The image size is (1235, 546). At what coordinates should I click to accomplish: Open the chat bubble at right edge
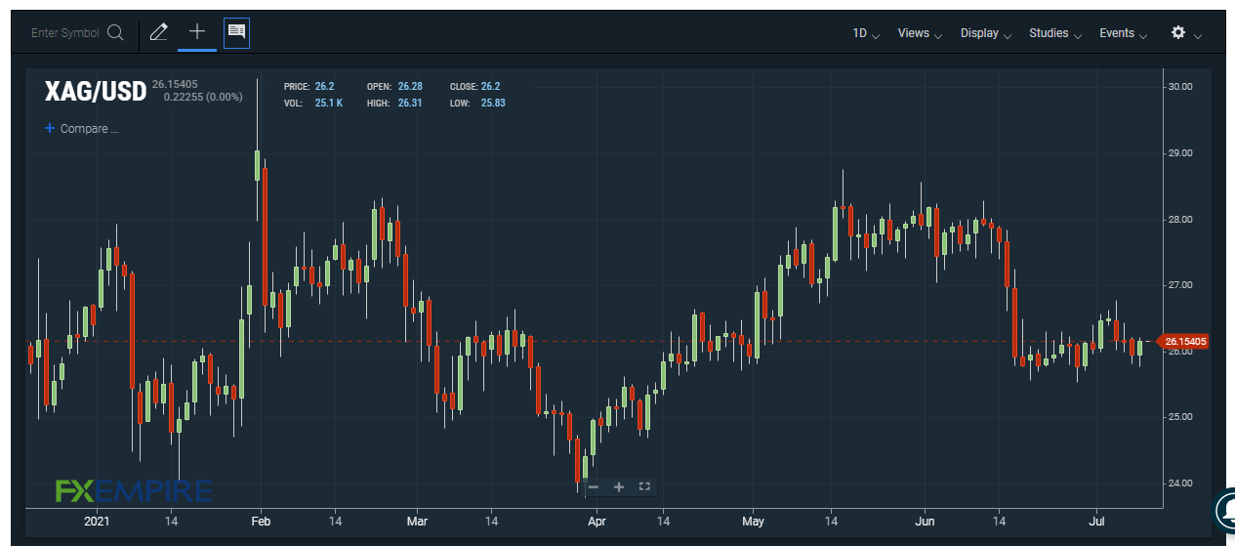point(1226,509)
